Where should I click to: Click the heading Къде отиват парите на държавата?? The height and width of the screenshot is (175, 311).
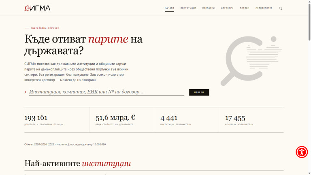click(x=83, y=45)
